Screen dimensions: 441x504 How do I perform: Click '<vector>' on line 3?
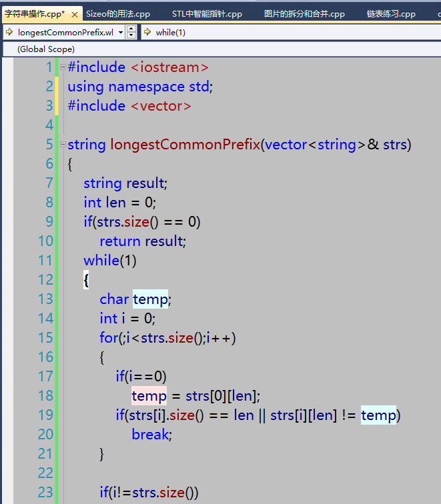click(161, 106)
